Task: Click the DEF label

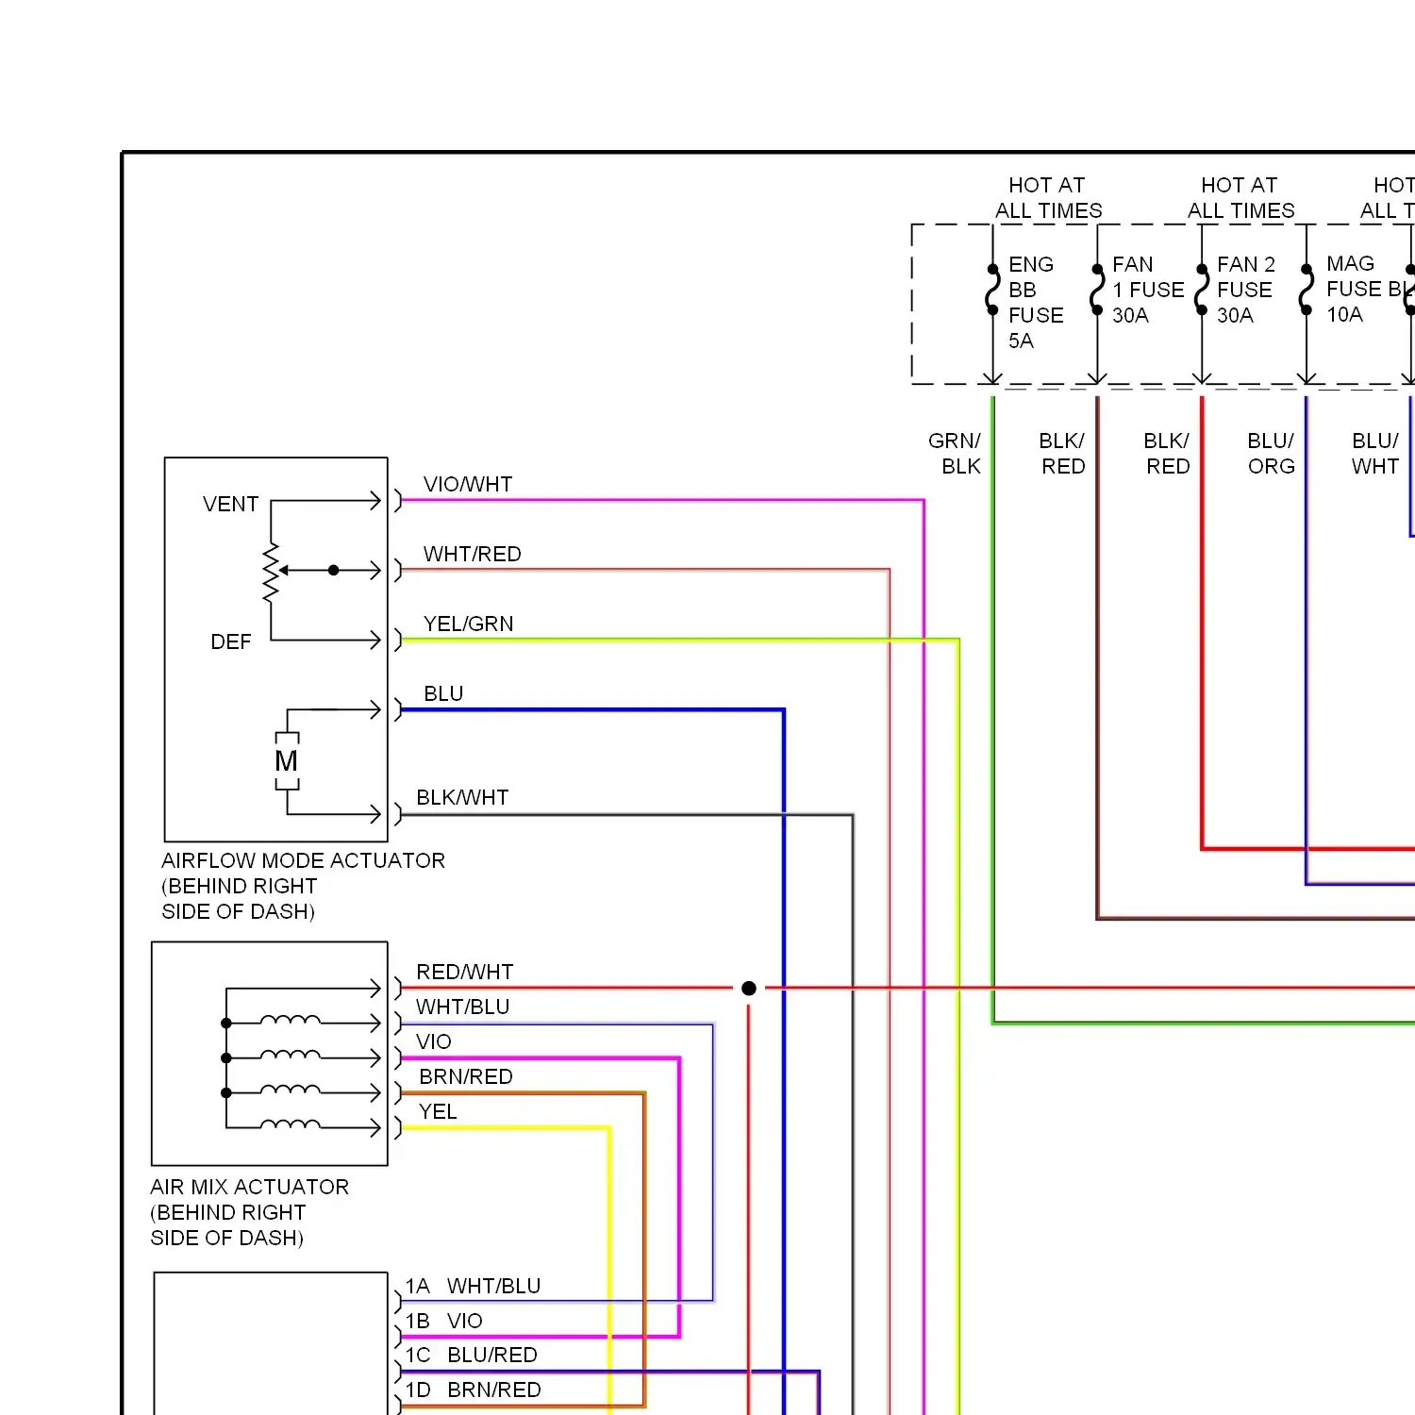Action: click(231, 641)
